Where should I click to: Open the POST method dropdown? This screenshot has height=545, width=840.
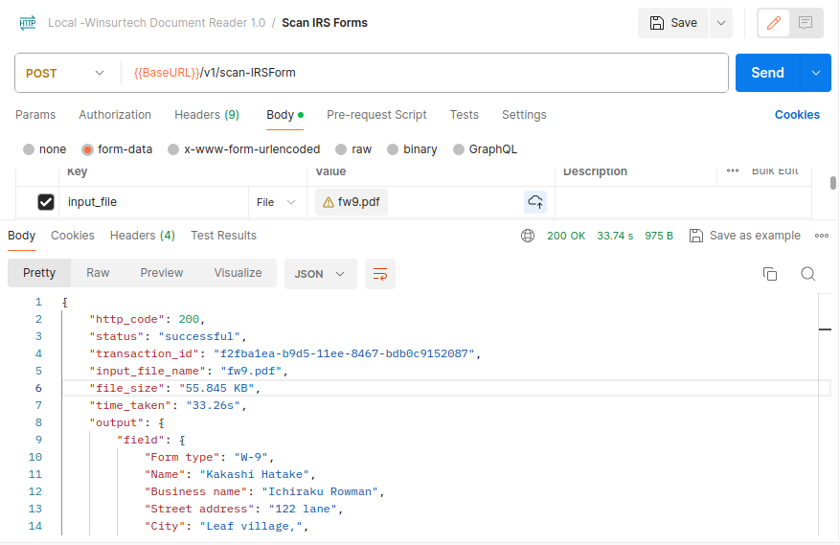(x=65, y=73)
